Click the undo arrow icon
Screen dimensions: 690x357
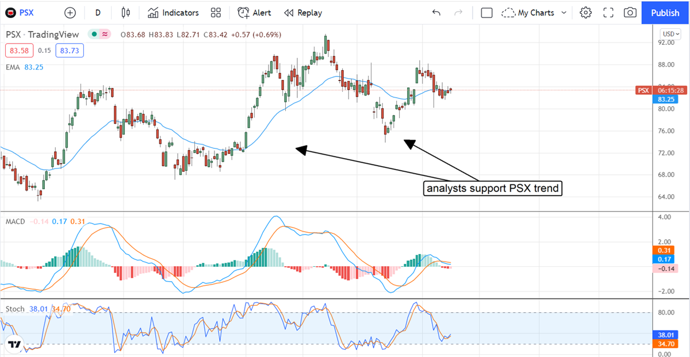coord(436,13)
